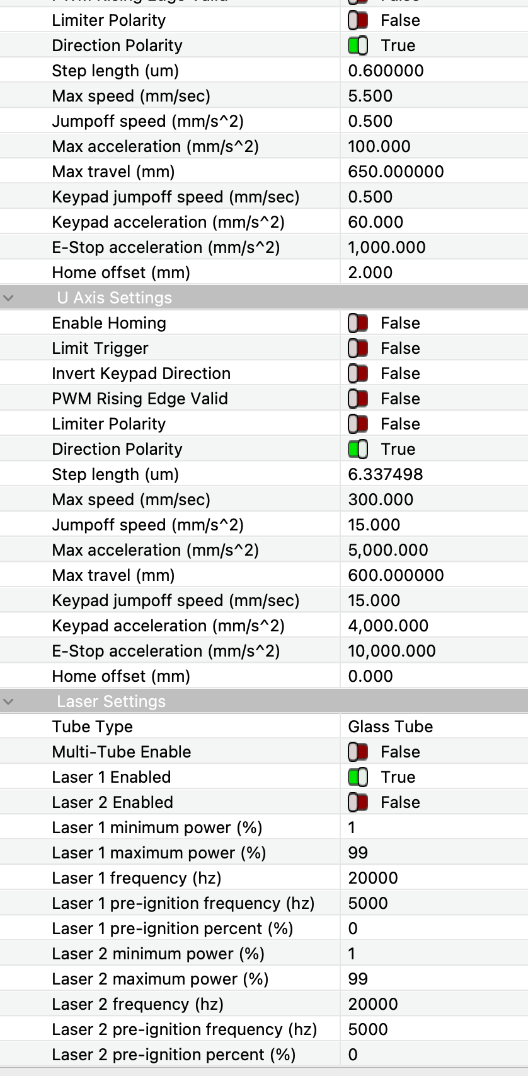Collapse the Laser Settings section
Viewport: 528px width, 1076px height.
click(8, 701)
